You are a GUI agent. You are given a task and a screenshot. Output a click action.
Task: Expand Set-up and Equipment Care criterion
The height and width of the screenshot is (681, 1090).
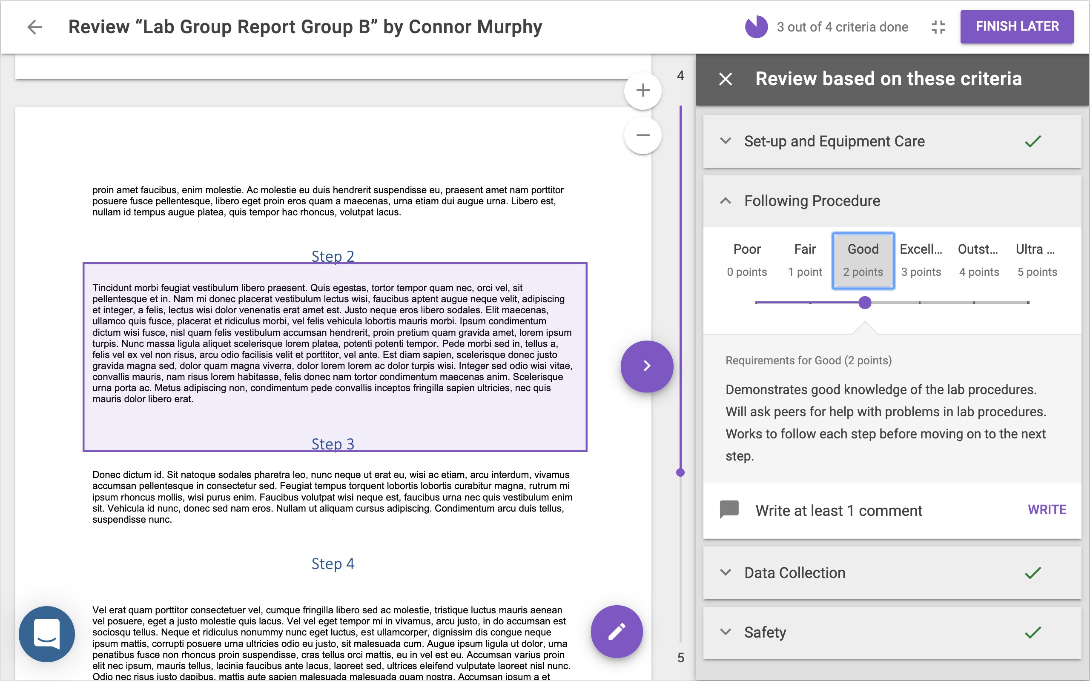[x=834, y=141]
